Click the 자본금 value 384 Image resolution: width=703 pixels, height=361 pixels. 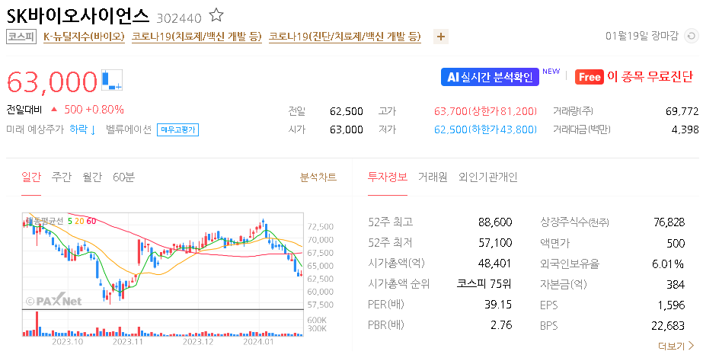pos(676,284)
